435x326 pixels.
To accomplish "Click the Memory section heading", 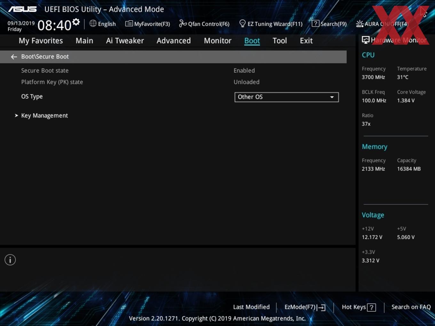I will coord(375,147).
